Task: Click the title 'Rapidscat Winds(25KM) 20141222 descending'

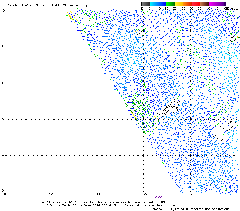Action: [46, 6]
